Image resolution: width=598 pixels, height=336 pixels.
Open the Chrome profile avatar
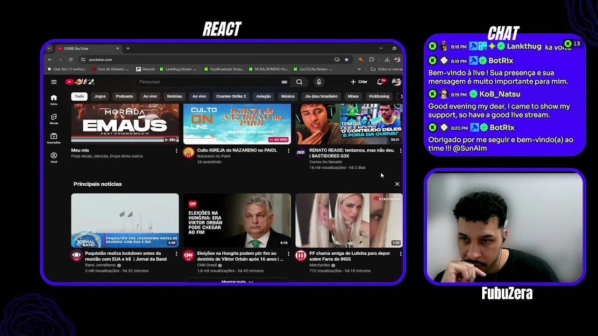click(x=397, y=59)
